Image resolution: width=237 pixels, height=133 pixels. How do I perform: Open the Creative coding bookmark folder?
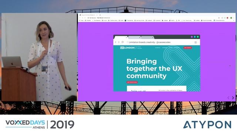coord(113,20)
